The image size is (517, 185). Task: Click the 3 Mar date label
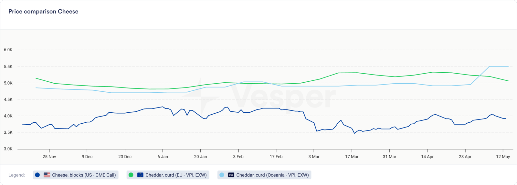(x=314, y=157)
